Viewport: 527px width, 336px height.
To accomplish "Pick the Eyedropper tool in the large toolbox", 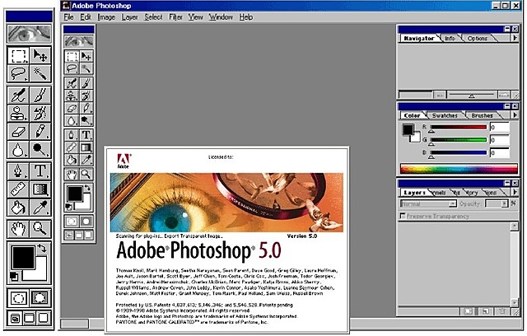I will coord(40,208).
